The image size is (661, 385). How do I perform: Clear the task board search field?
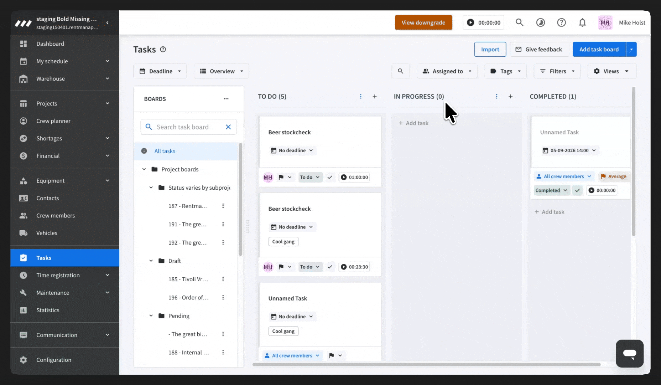[228, 127]
